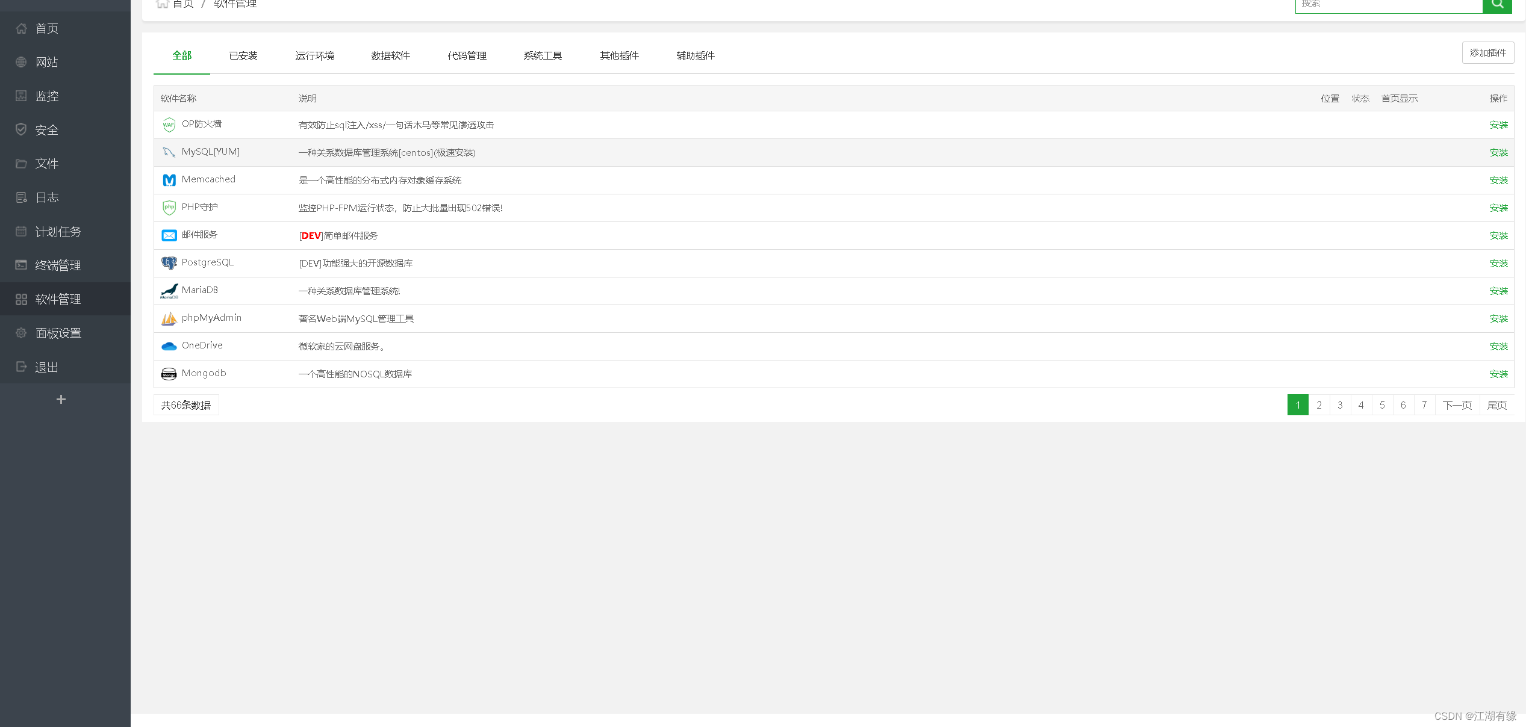Focus the search input field
The height and width of the screenshot is (727, 1526).
1388,5
